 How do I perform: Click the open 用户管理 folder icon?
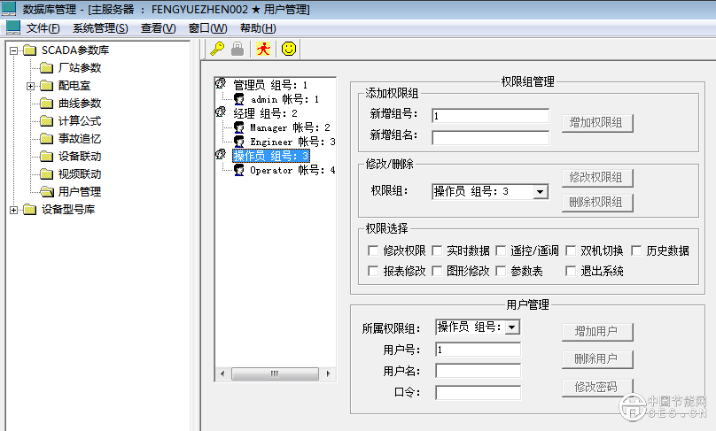[47, 191]
